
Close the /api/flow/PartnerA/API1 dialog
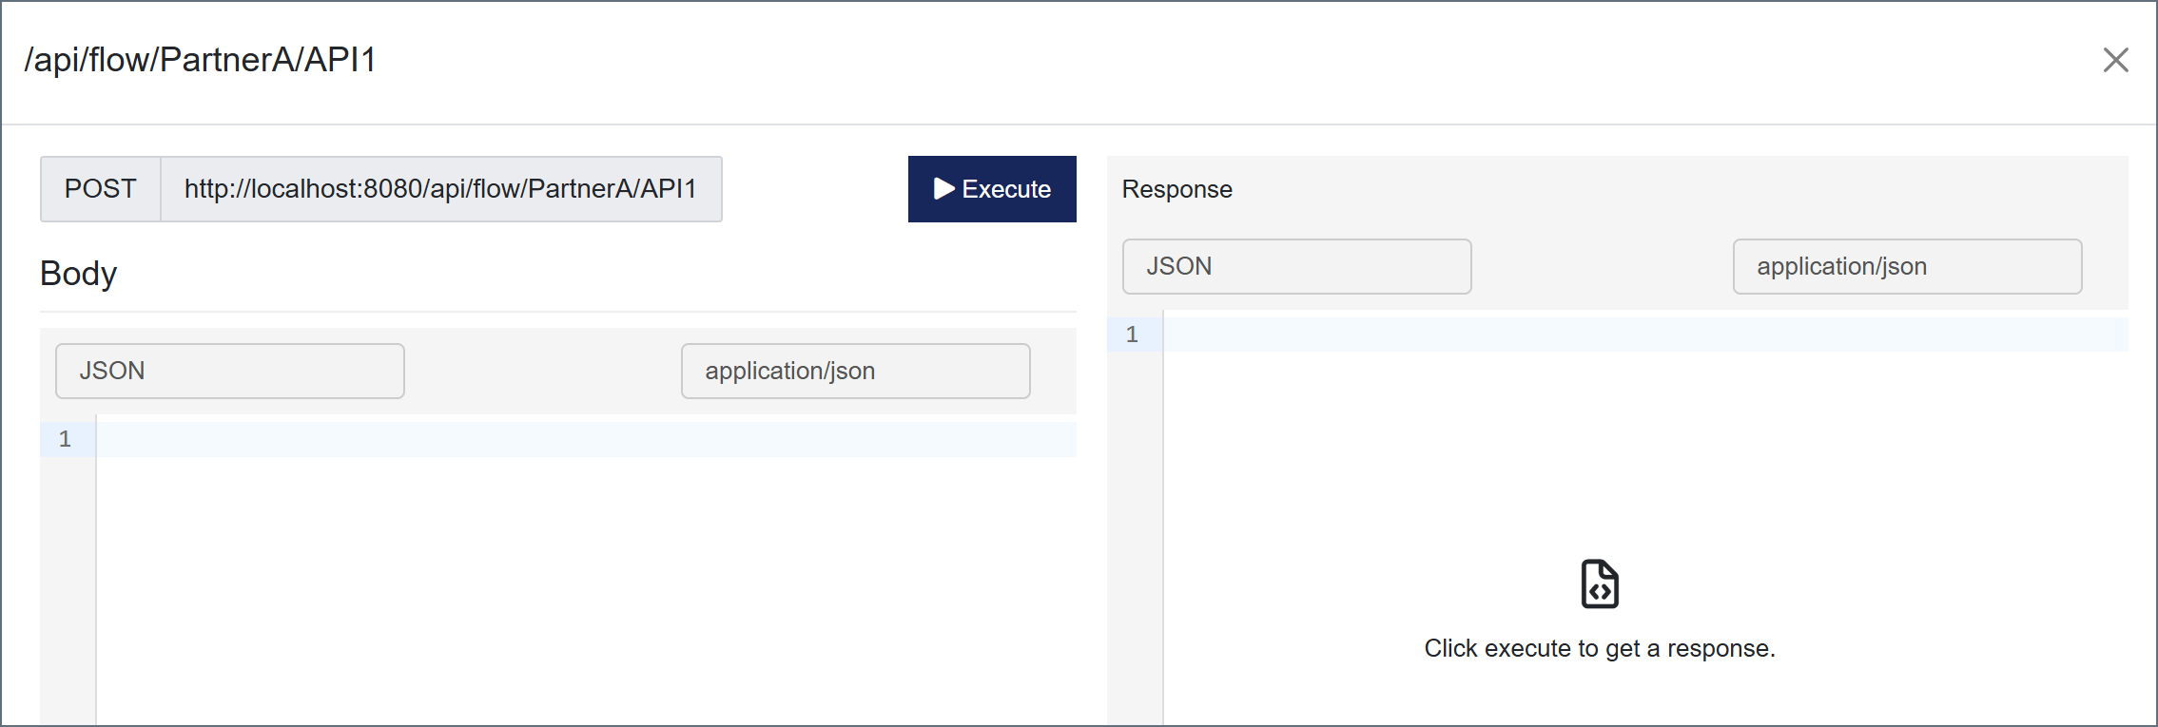2115,60
